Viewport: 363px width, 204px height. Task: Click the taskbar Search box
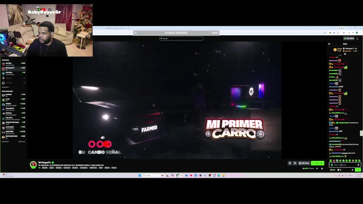153,175
